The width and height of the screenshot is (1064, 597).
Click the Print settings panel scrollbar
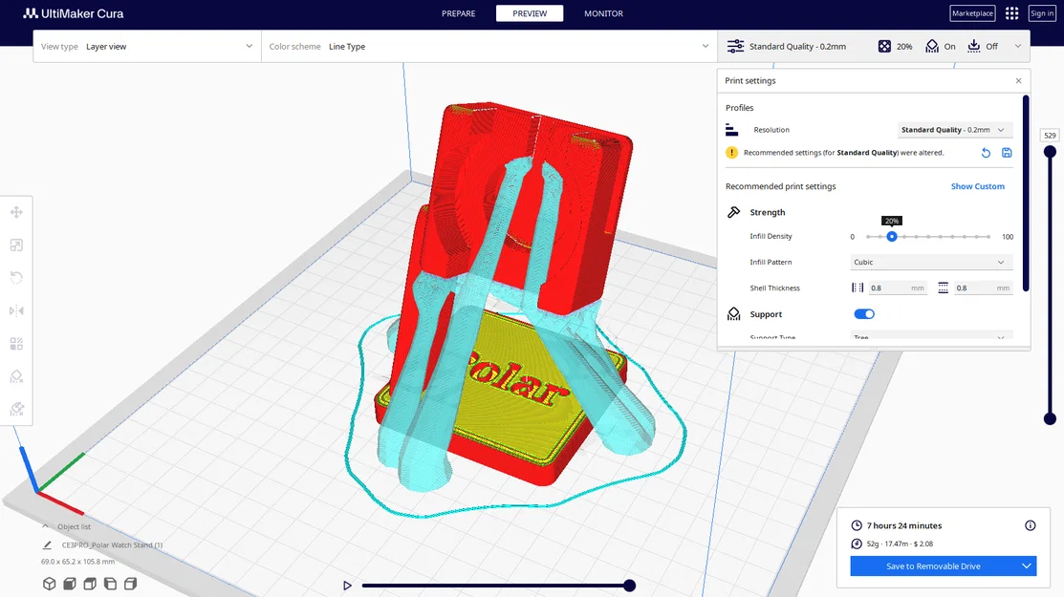pyautogui.click(x=1026, y=193)
